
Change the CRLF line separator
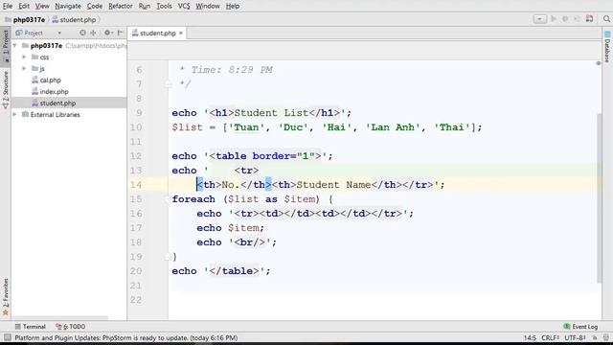point(551,337)
